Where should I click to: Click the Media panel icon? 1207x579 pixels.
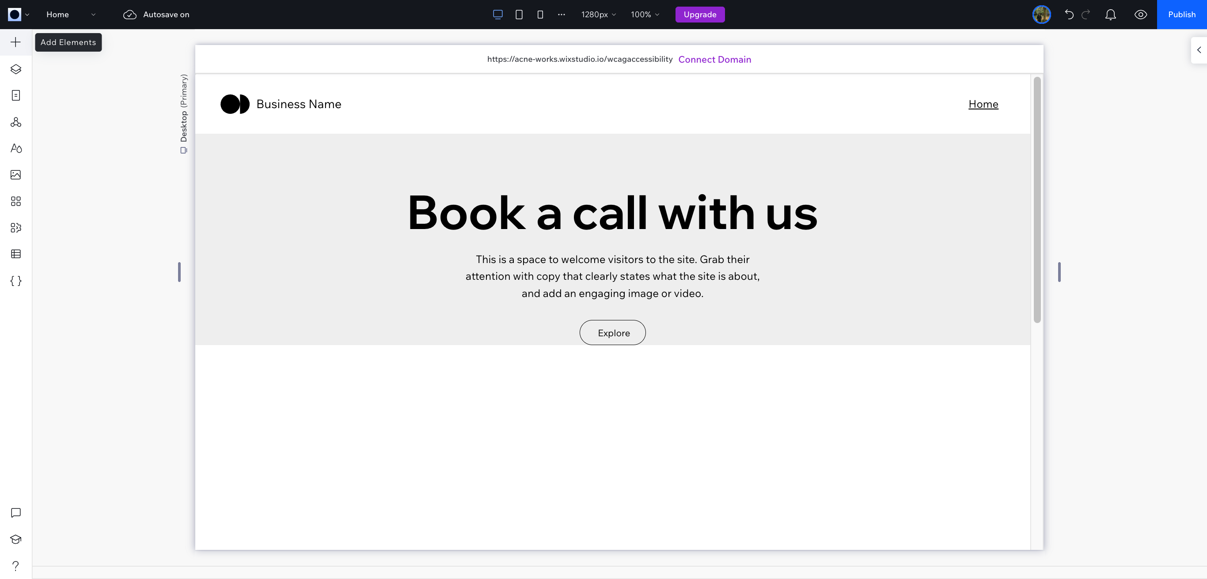(15, 175)
